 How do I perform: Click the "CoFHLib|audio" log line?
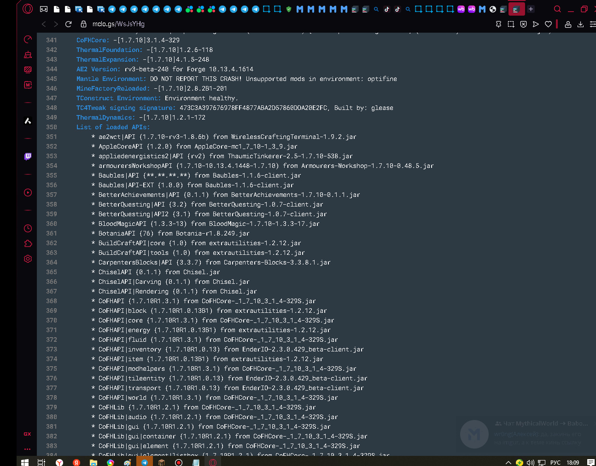pos(215,417)
